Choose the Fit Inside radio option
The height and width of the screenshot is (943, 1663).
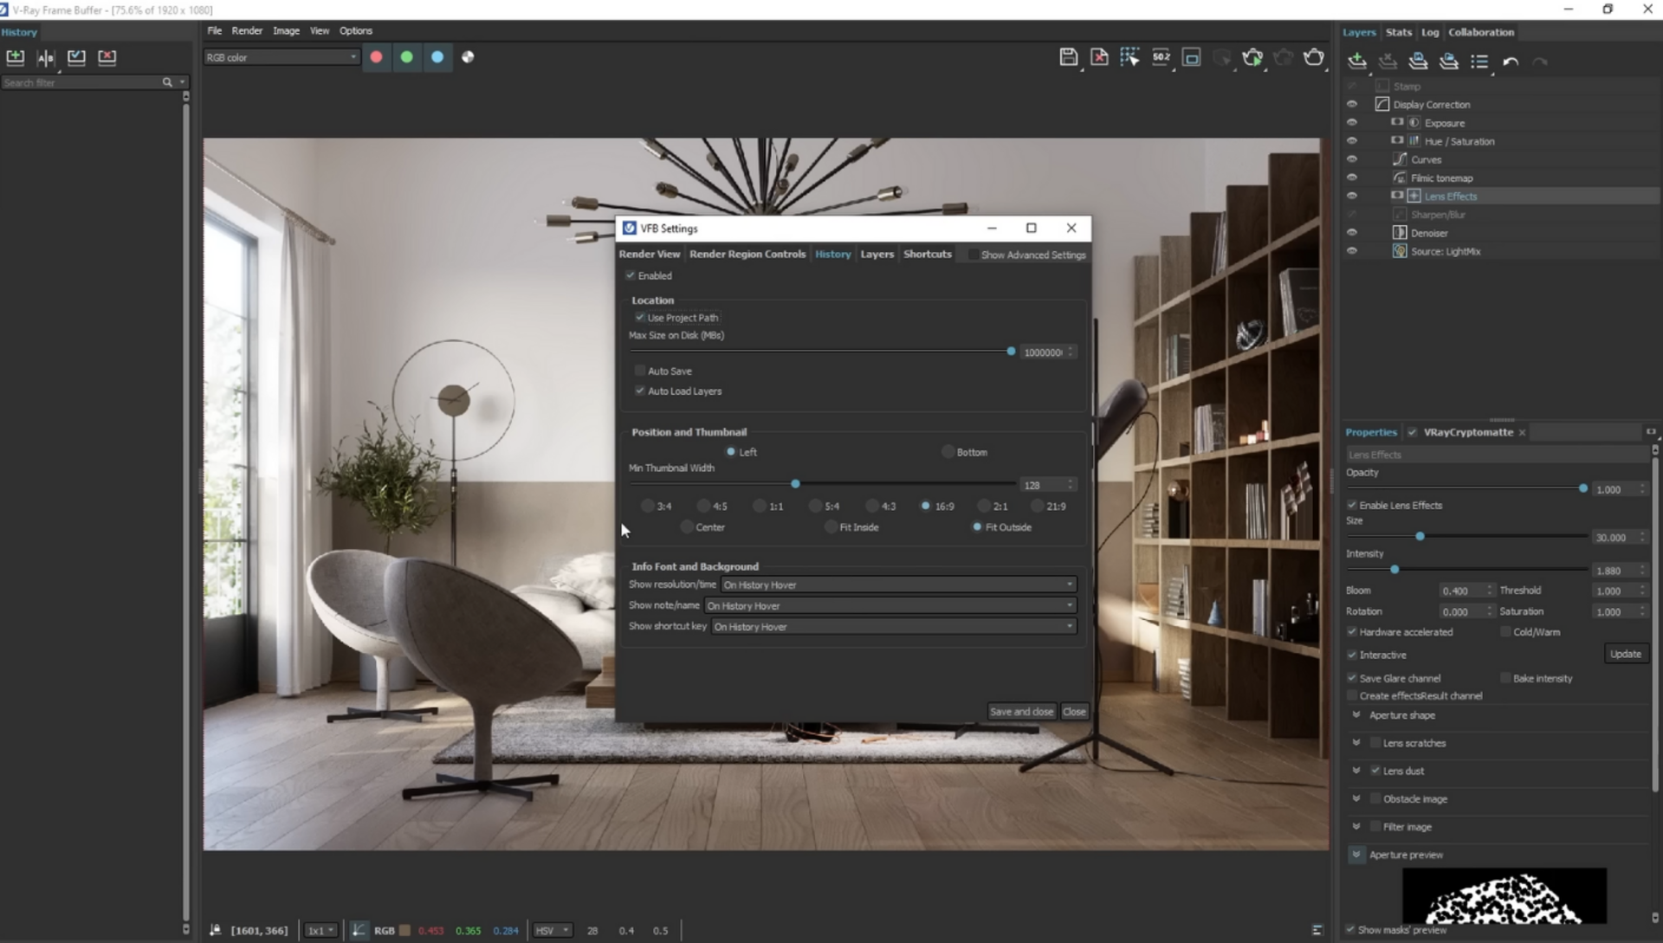(831, 526)
